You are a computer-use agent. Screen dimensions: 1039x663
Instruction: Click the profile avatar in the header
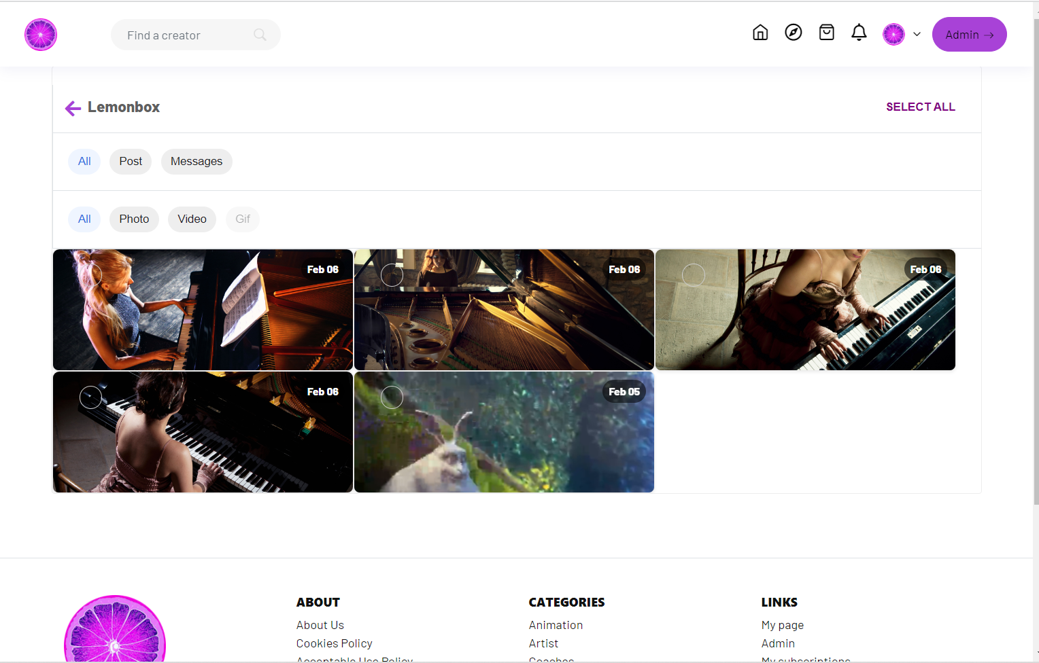[x=893, y=34]
